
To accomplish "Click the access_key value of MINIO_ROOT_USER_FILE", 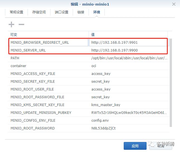I will coord(101,89).
